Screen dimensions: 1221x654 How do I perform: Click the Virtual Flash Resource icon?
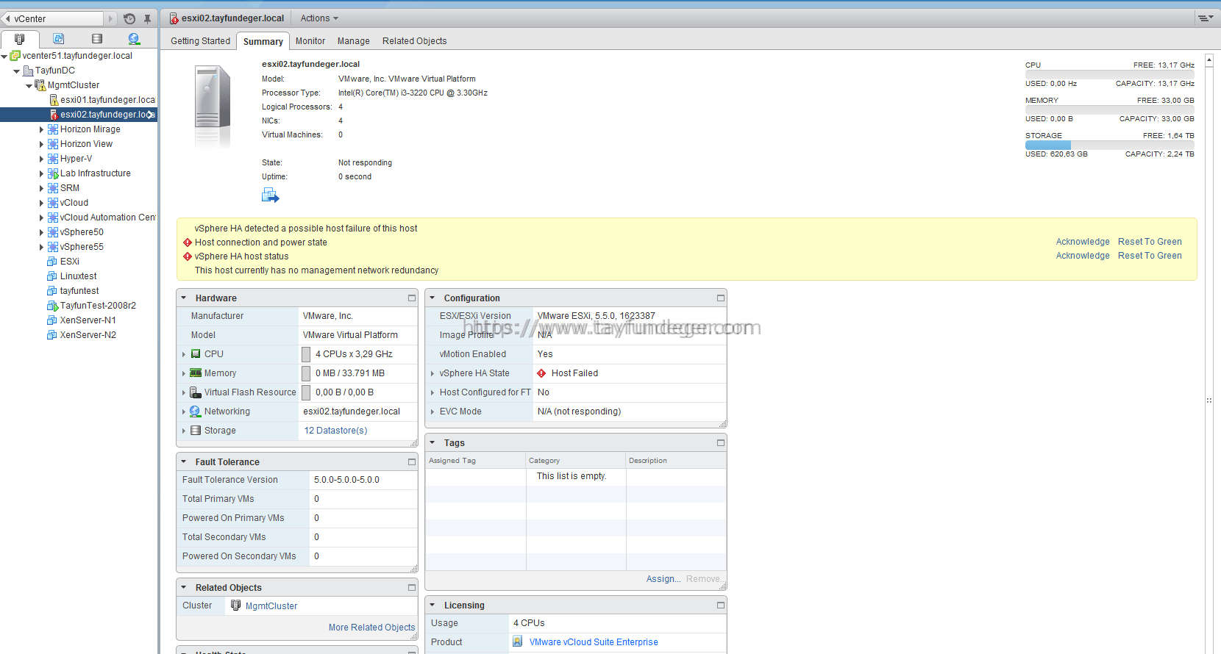[x=196, y=392]
